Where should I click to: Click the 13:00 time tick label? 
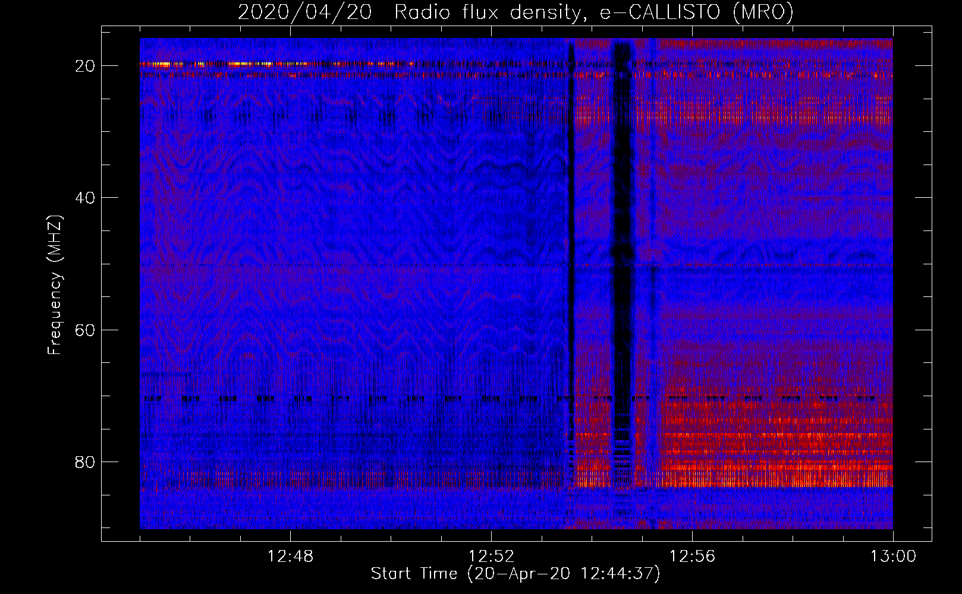click(894, 557)
